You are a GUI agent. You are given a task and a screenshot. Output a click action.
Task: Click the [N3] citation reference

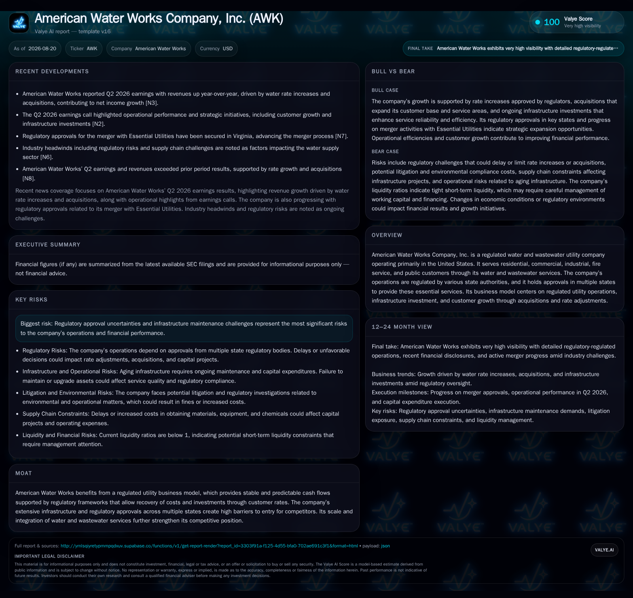pyautogui.click(x=152, y=103)
